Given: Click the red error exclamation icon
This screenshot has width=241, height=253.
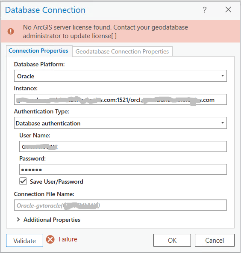Looking at the screenshot, I should pyautogui.click(x=11, y=31).
